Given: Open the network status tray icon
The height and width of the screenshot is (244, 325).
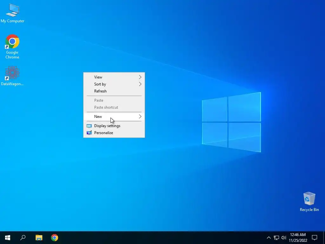Looking at the screenshot, I should 276,238.
